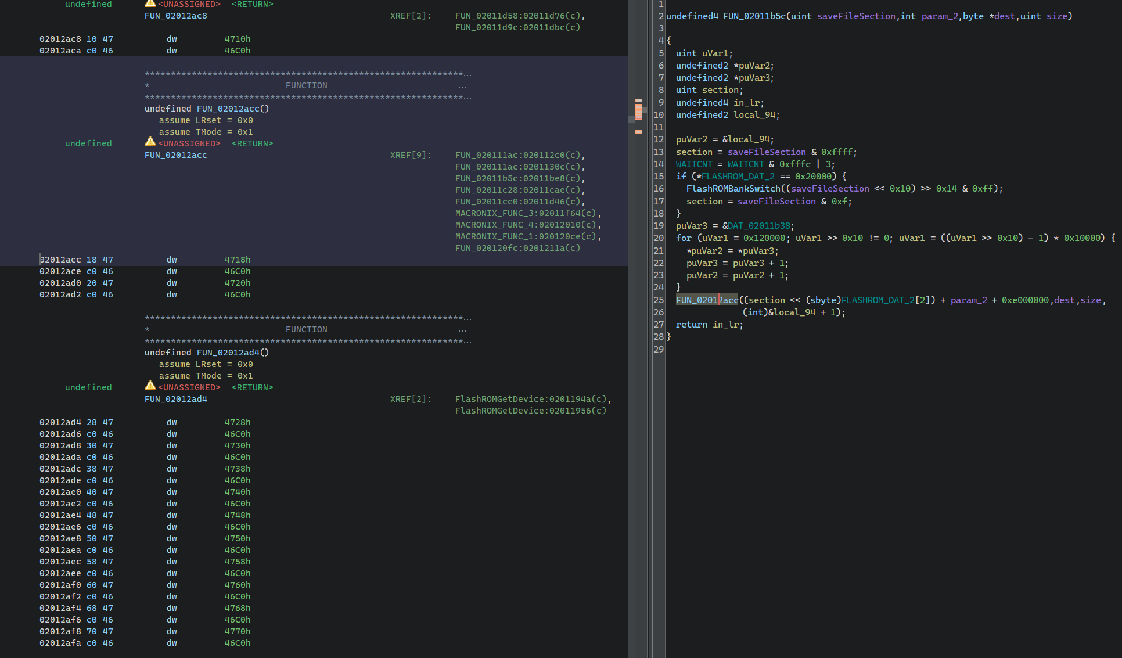1122x658 pixels.
Task: Click the warning icon beside FUN_02012acc's UNASSIGNED return
Action: click(x=150, y=142)
